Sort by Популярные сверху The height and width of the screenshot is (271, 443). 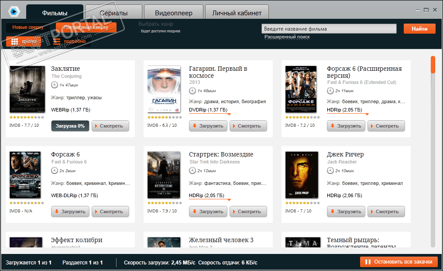(x=86, y=27)
